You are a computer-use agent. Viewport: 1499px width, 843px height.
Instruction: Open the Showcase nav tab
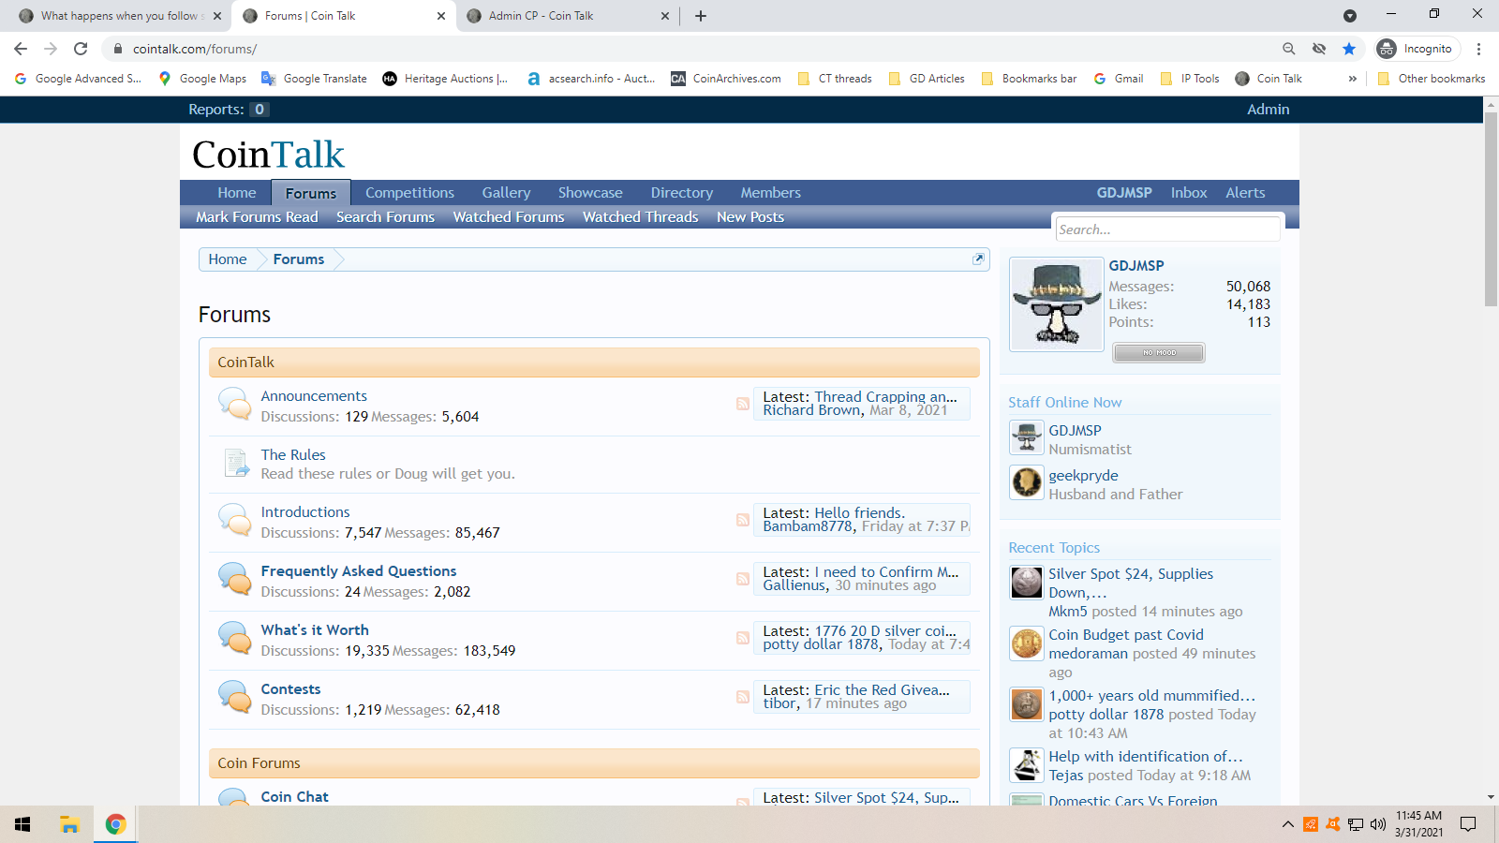(590, 192)
